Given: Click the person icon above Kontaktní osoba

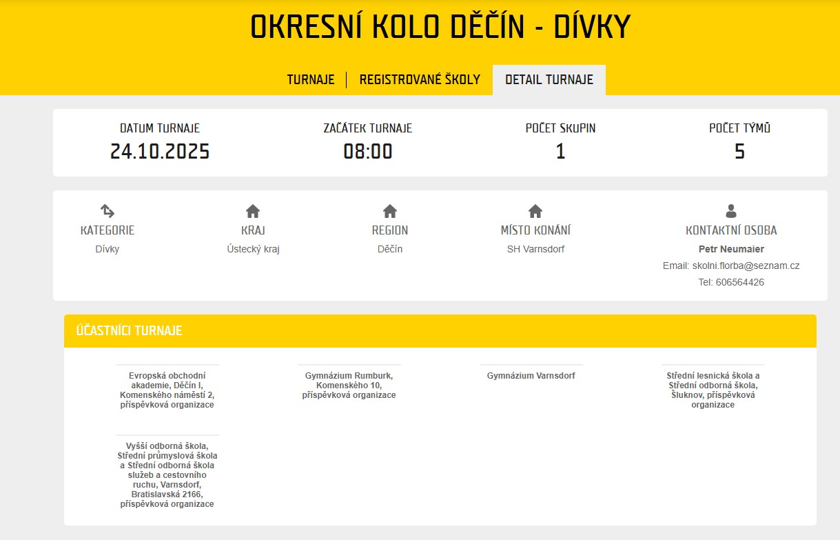Looking at the screenshot, I should 731,211.
